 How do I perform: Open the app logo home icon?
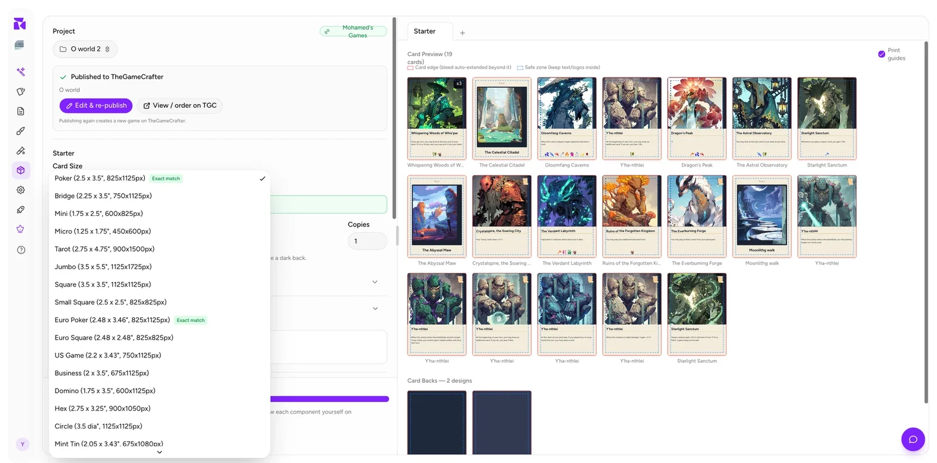click(19, 23)
